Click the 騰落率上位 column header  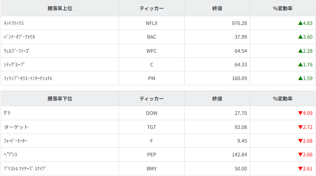[60, 8]
